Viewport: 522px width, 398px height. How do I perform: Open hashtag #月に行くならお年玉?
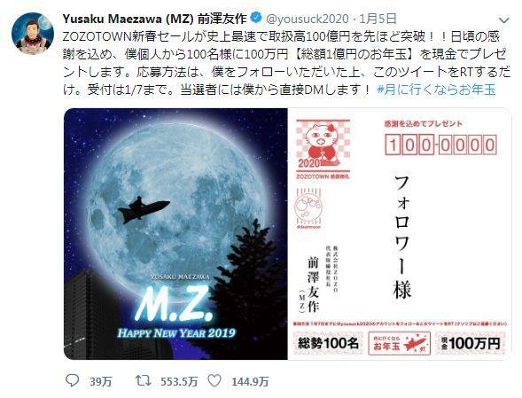click(436, 90)
